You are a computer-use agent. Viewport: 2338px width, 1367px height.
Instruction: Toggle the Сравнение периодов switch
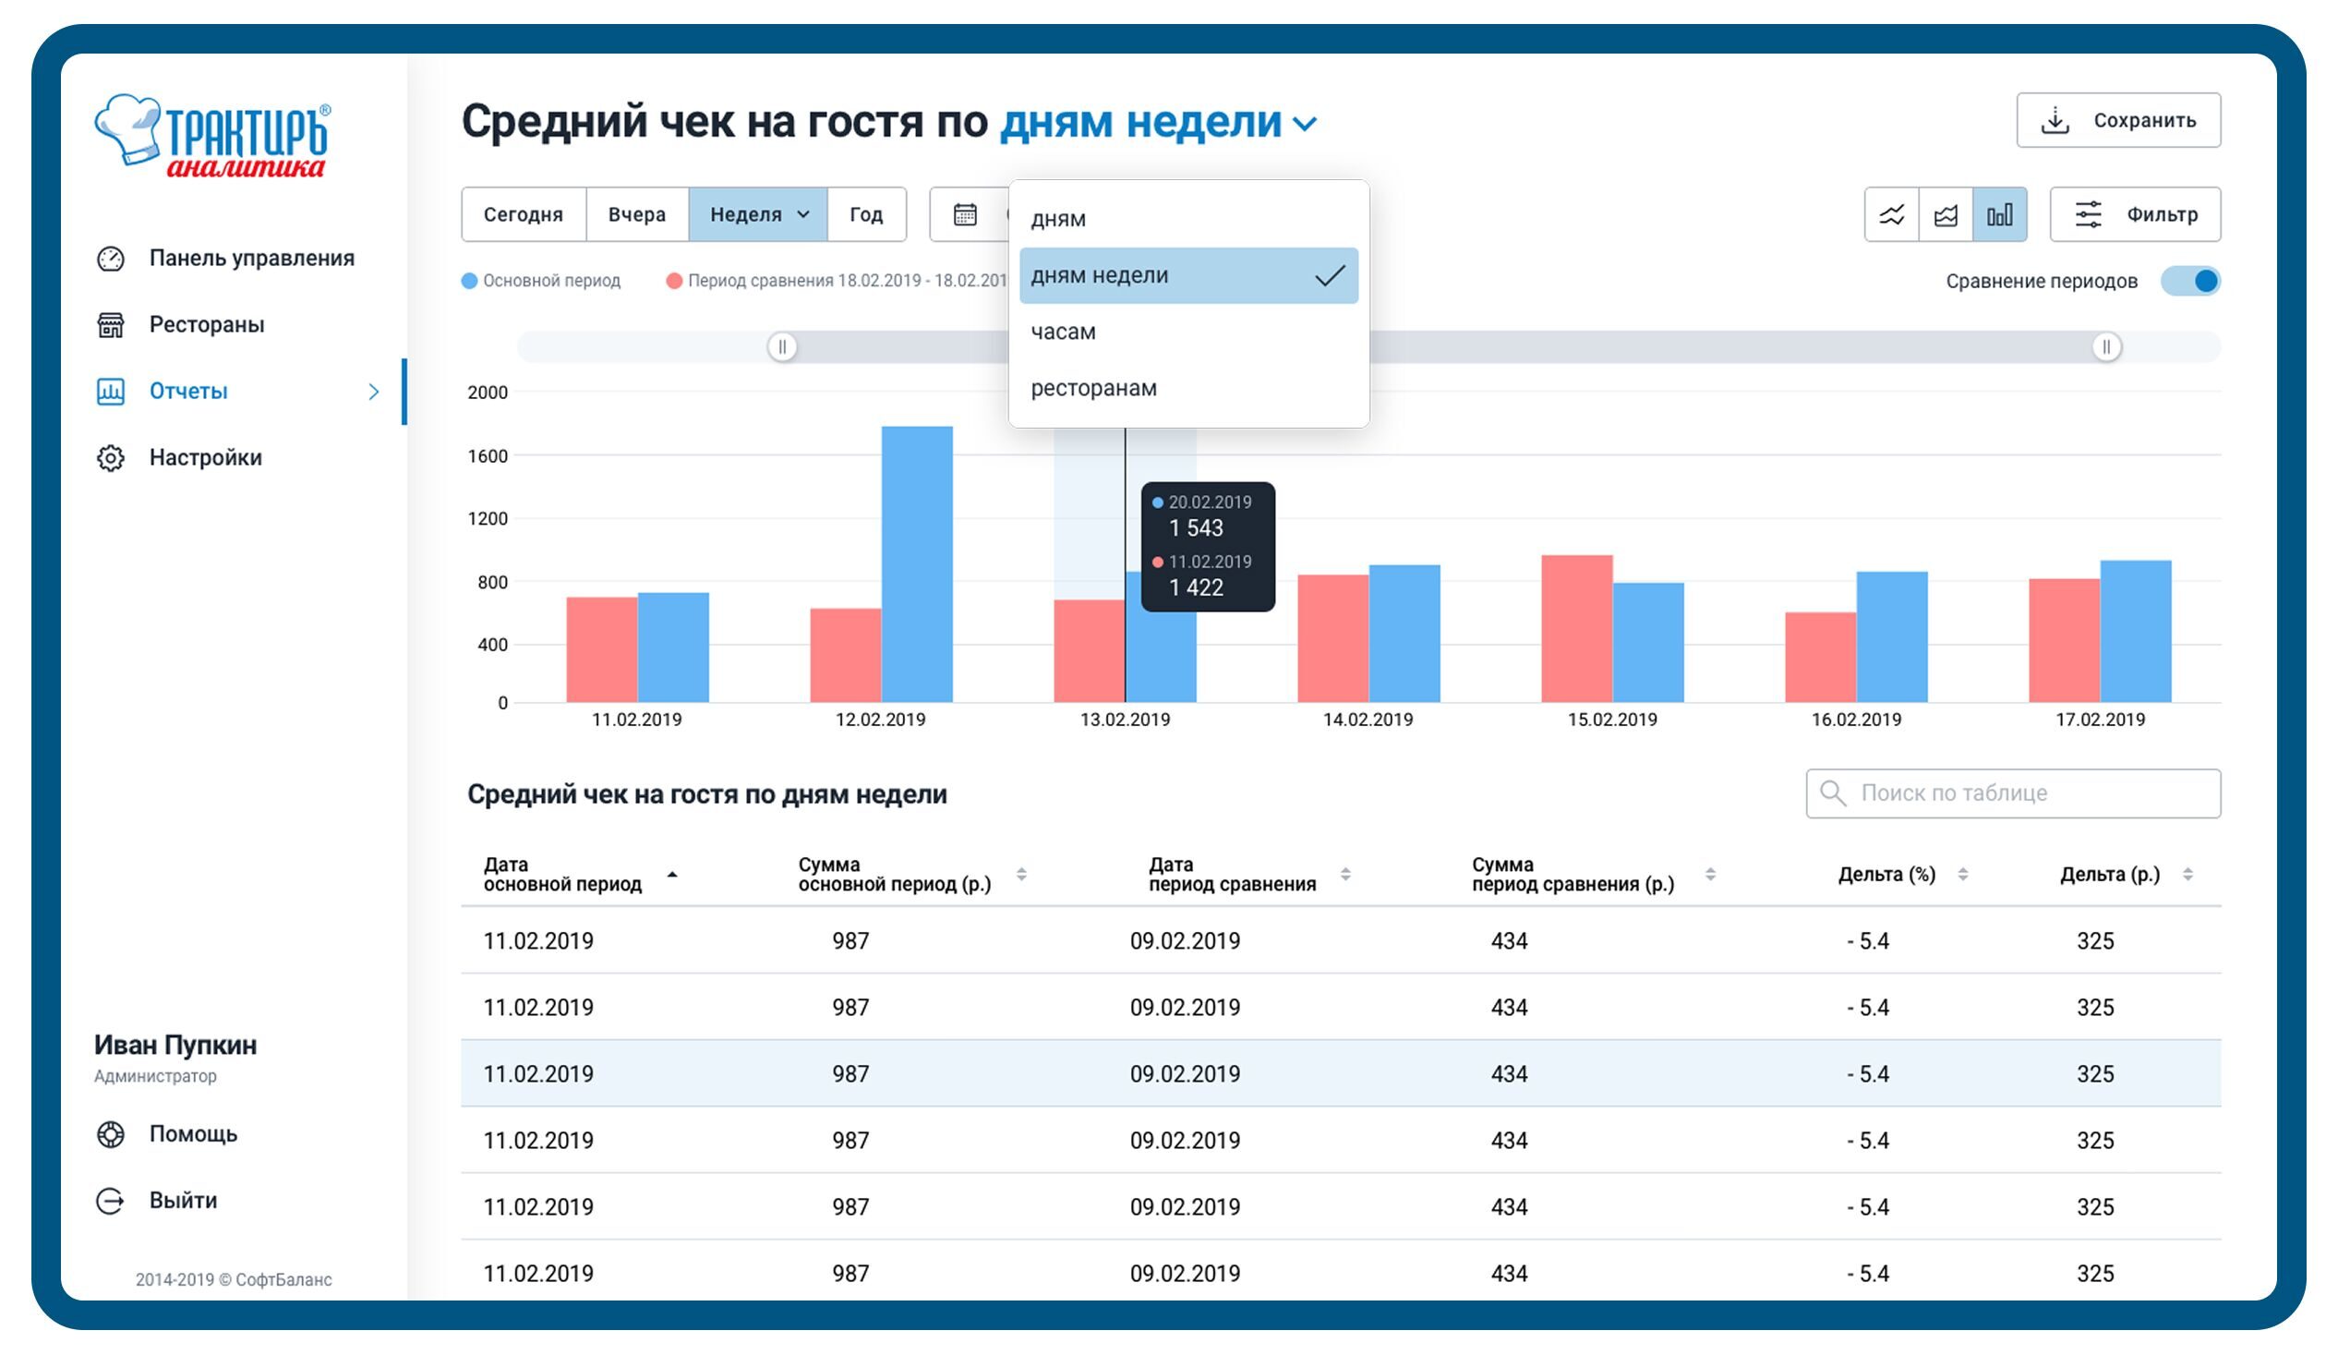(x=2189, y=281)
